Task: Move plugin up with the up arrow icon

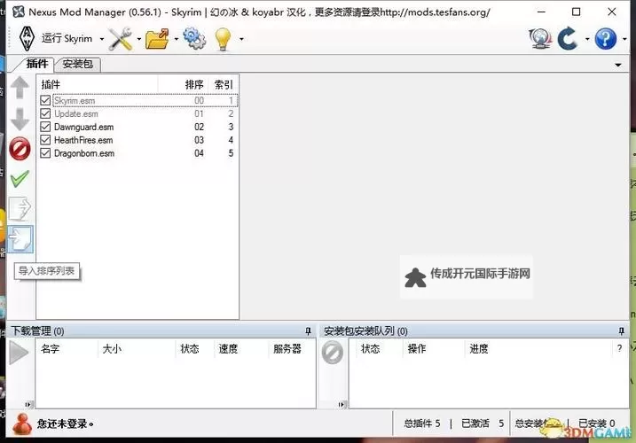Action: 20,87
